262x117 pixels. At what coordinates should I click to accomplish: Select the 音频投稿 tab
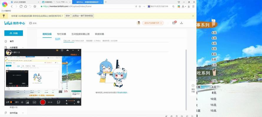[x=99, y=34]
